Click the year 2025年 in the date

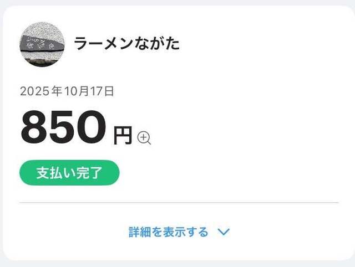[40, 91]
